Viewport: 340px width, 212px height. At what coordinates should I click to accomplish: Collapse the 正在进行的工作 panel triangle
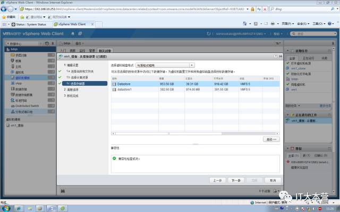pos(287,115)
